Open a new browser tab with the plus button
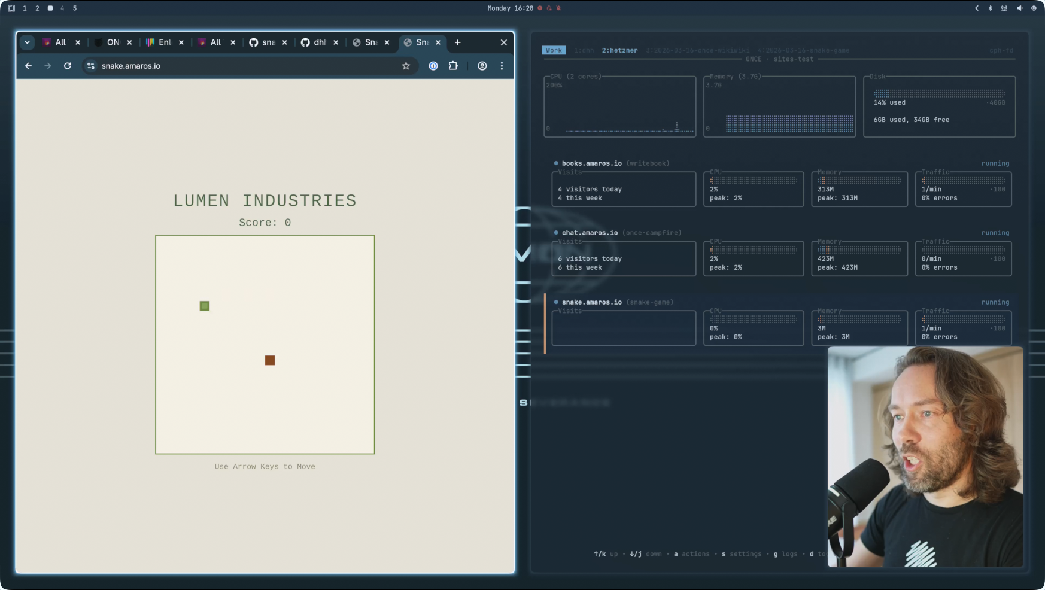Image resolution: width=1045 pixels, height=590 pixels. click(457, 42)
